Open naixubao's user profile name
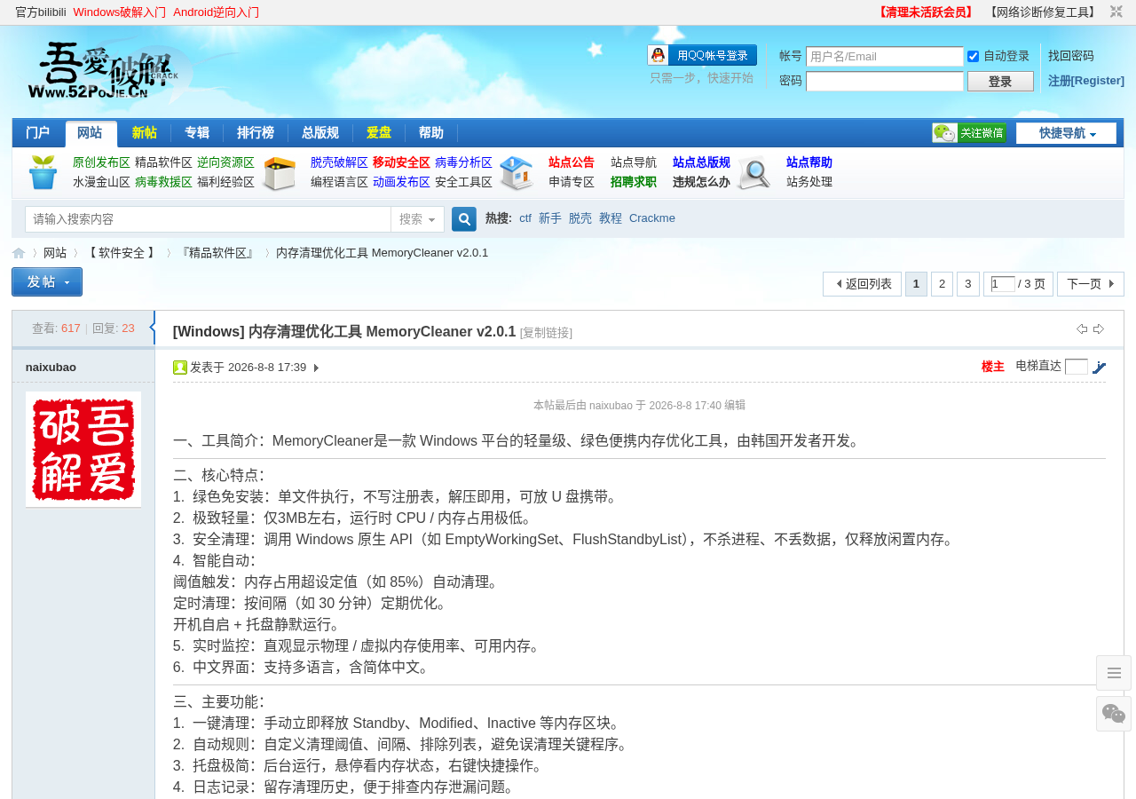Viewport: 1136px width, 799px height. [x=51, y=368]
